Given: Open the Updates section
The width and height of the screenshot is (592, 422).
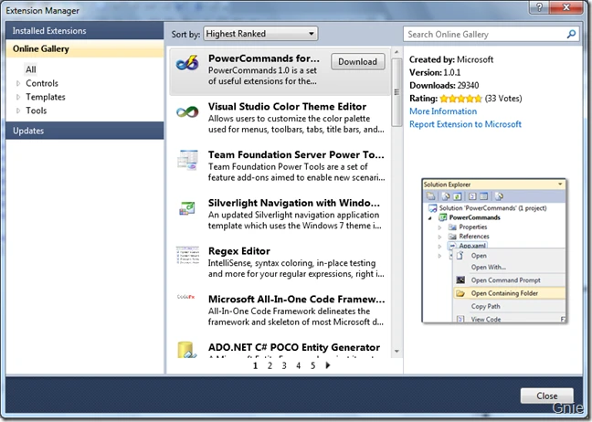Looking at the screenshot, I should coord(27,131).
